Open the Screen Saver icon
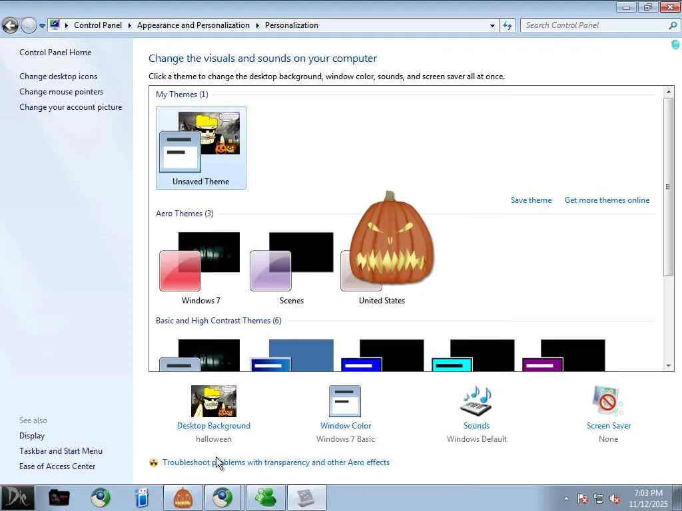The image size is (682, 511). pos(607,401)
